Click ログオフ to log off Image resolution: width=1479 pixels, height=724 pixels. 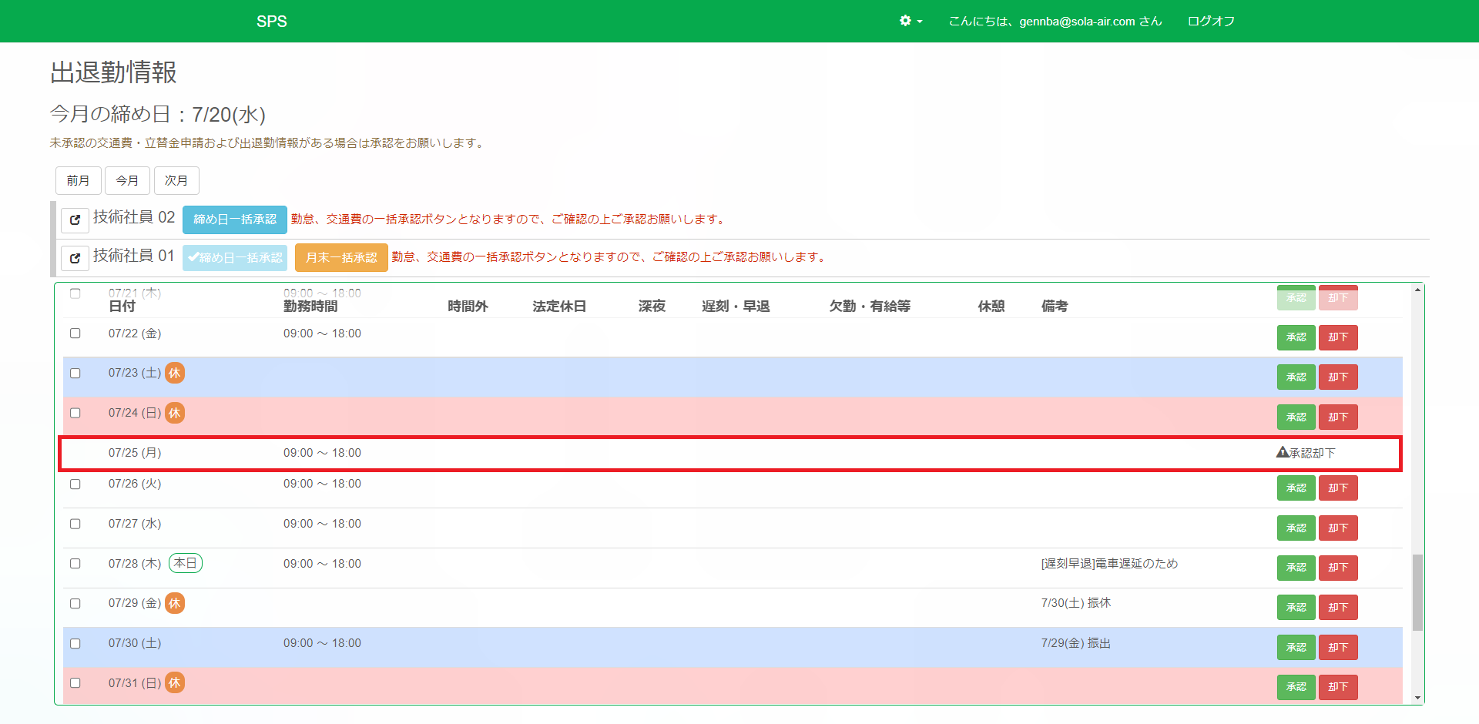click(x=1211, y=21)
